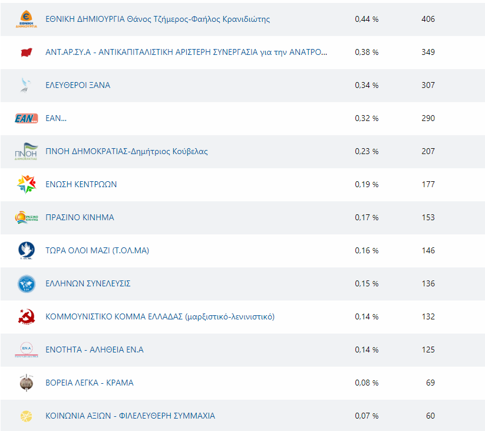Select the ΚΟΜΜΟΥΝΙΣΤΙΚΟ ΚΟΜΜΑ ΕΛΛΑΔΑΣ (μαρξιστικό-λενινιστικό) link

pyautogui.click(x=160, y=316)
